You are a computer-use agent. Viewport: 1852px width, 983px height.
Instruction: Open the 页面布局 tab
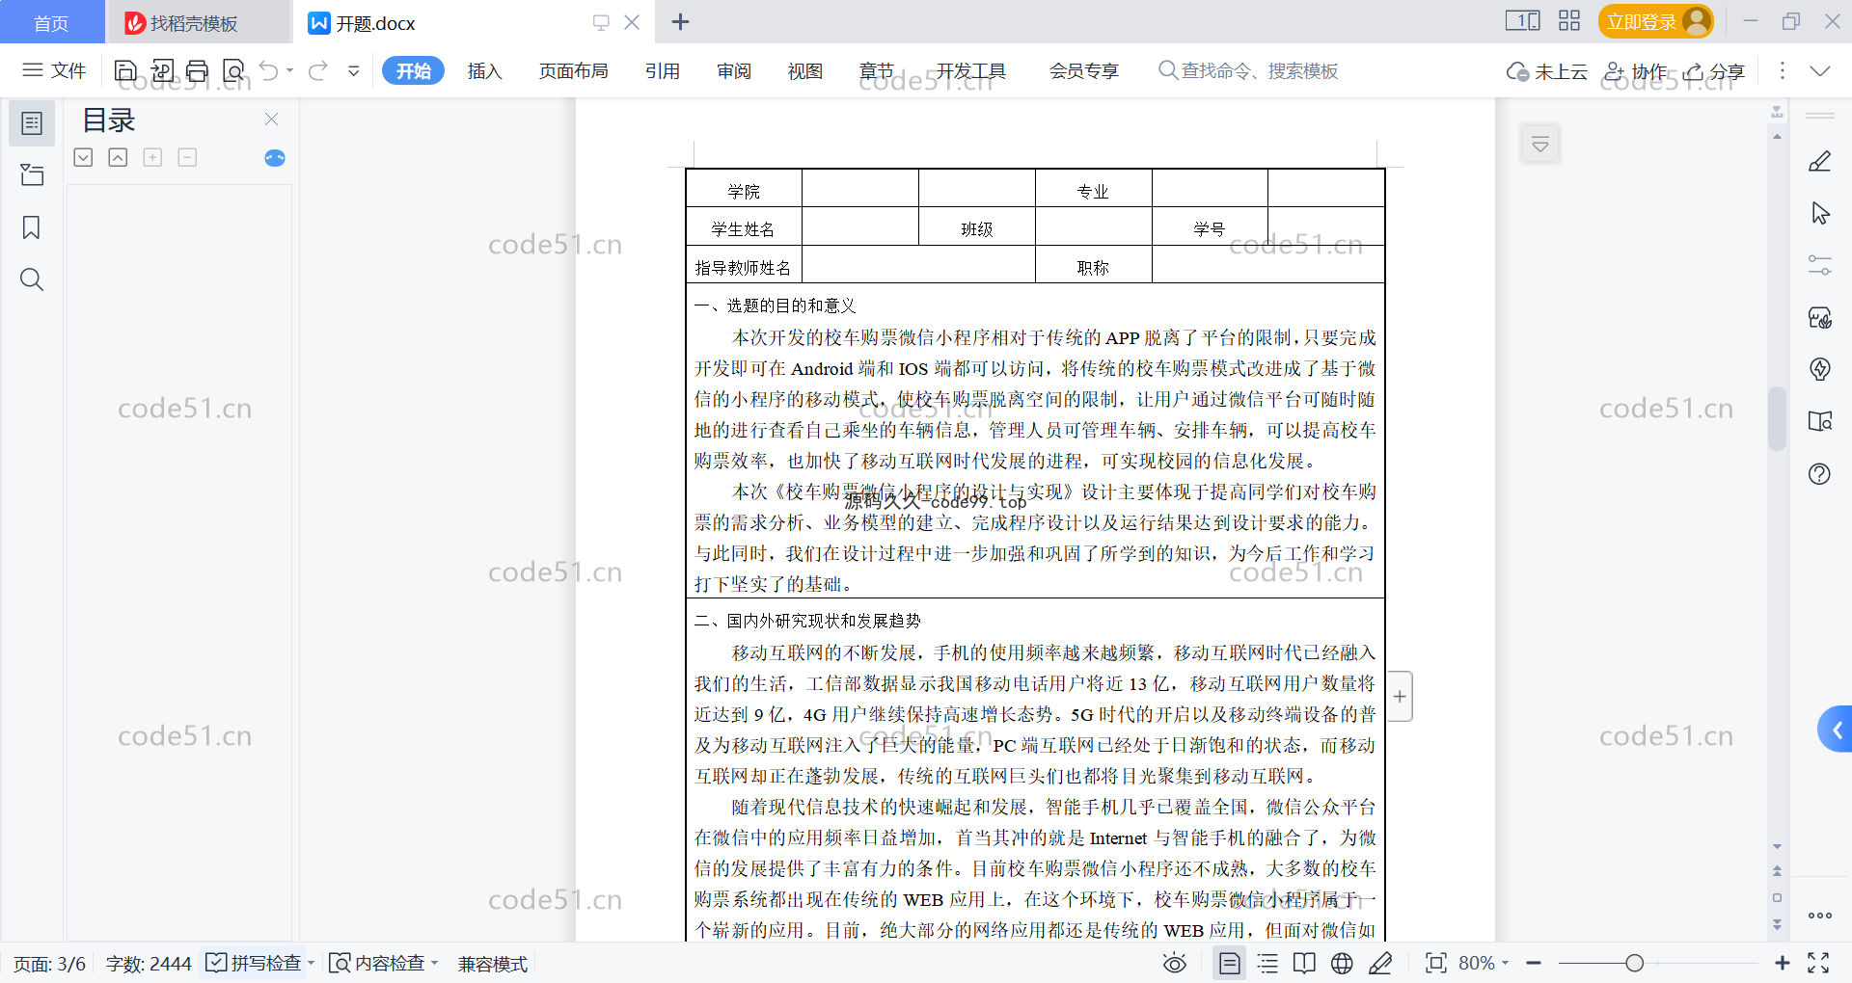pyautogui.click(x=573, y=70)
